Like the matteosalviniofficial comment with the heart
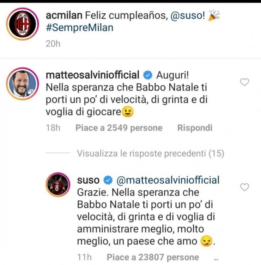The image size is (261, 265). tap(244, 82)
